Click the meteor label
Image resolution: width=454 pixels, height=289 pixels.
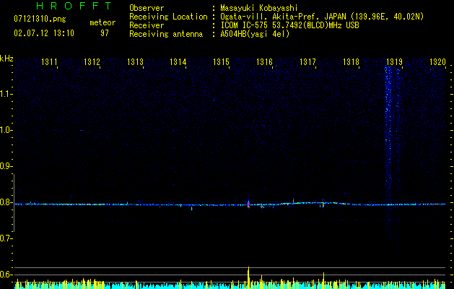point(102,22)
